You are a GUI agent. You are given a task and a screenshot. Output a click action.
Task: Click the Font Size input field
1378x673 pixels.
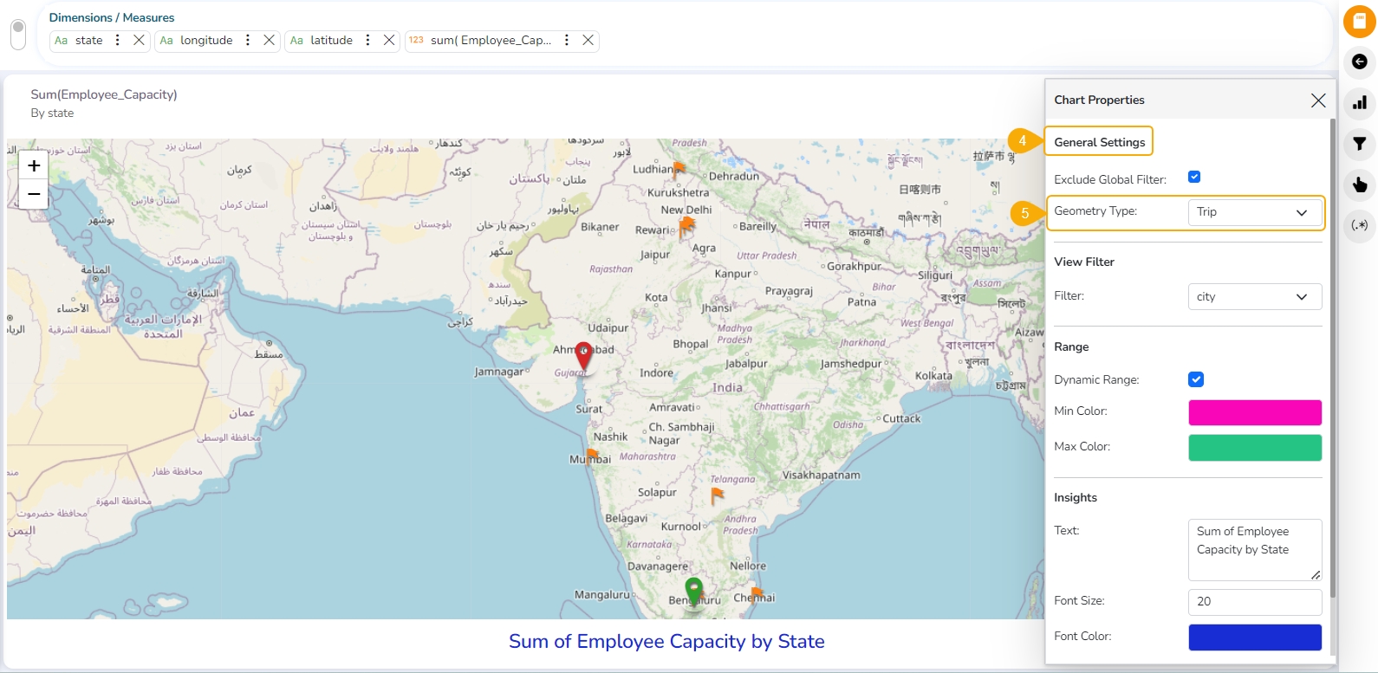click(1254, 601)
